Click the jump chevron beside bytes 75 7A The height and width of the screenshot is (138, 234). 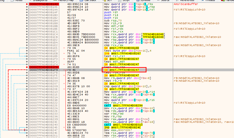pos(65,53)
